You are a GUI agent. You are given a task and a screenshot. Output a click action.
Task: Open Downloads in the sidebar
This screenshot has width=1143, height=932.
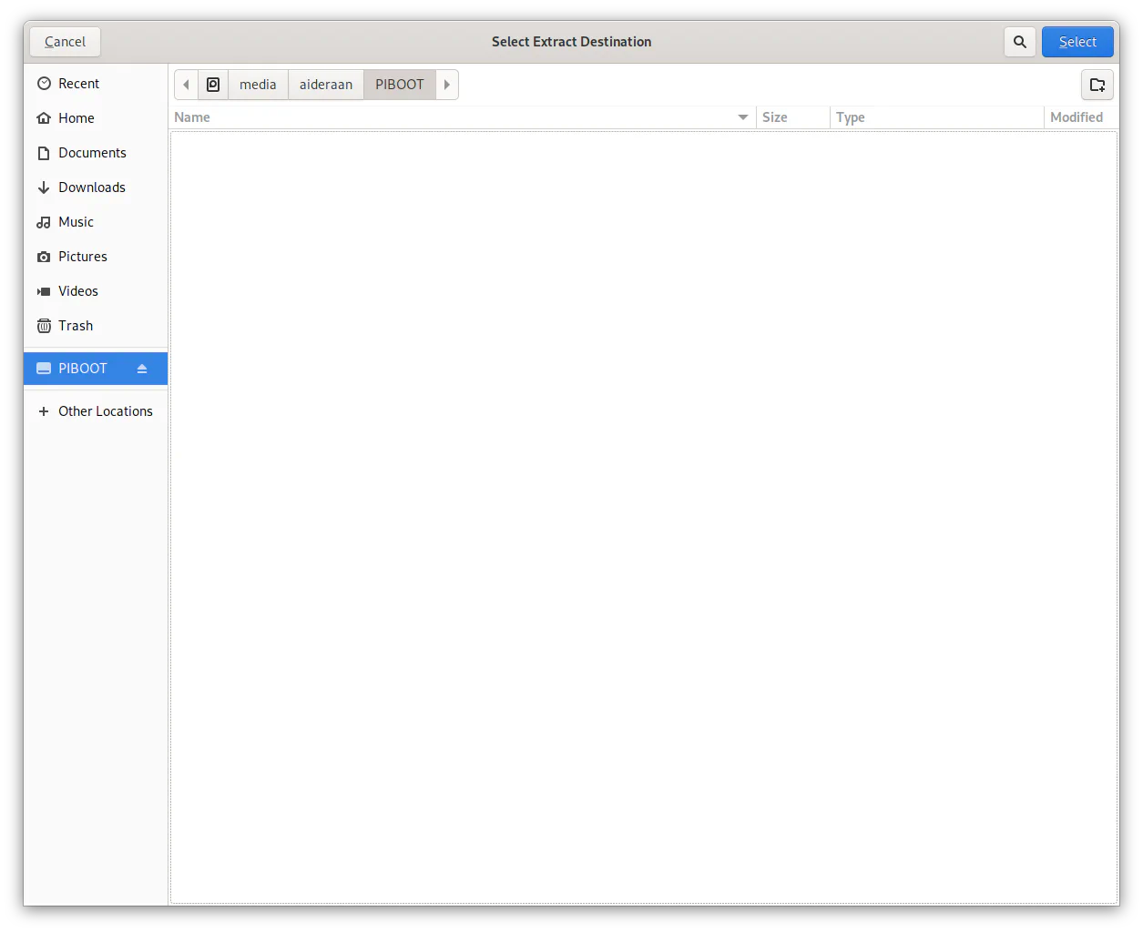(x=96, y=187)
